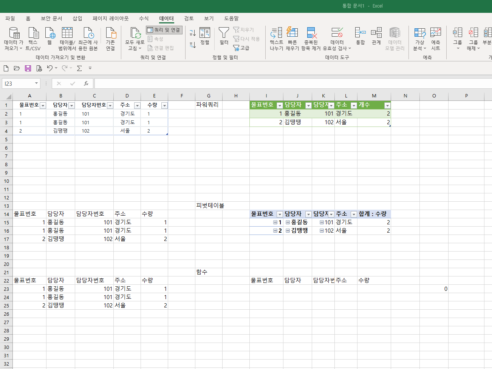The height and width of the screenshot is (369, 492).
Task: Toggle the 쿼리 및 연결 pane
Action: [x=164, y=30]
